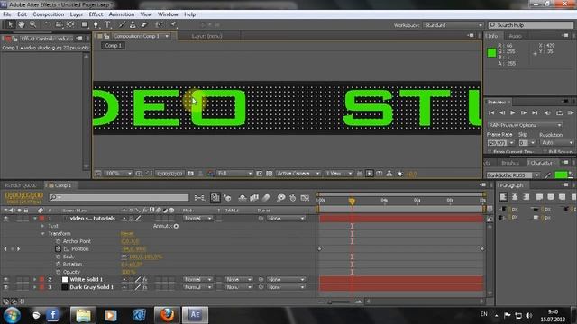Select the Clone Stamp tool
This screenshot has width=577, height=324.
pos(133,24)
